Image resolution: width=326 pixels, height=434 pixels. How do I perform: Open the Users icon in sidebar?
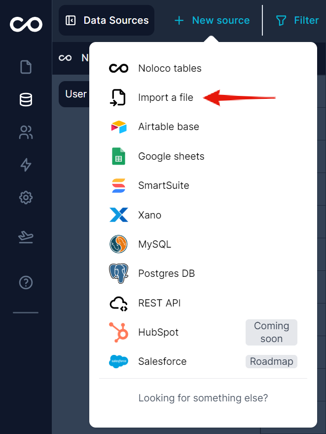pos(26,132)
